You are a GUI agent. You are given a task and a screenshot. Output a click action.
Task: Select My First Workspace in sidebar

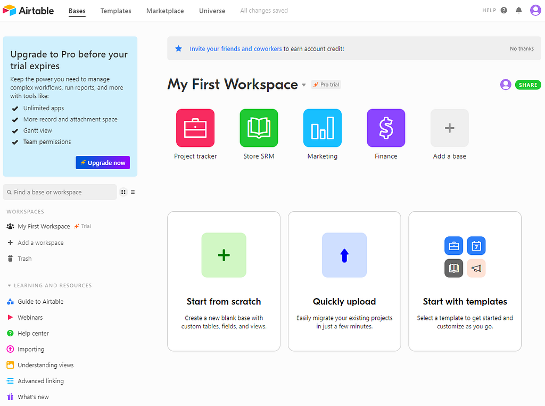(44, 226)
